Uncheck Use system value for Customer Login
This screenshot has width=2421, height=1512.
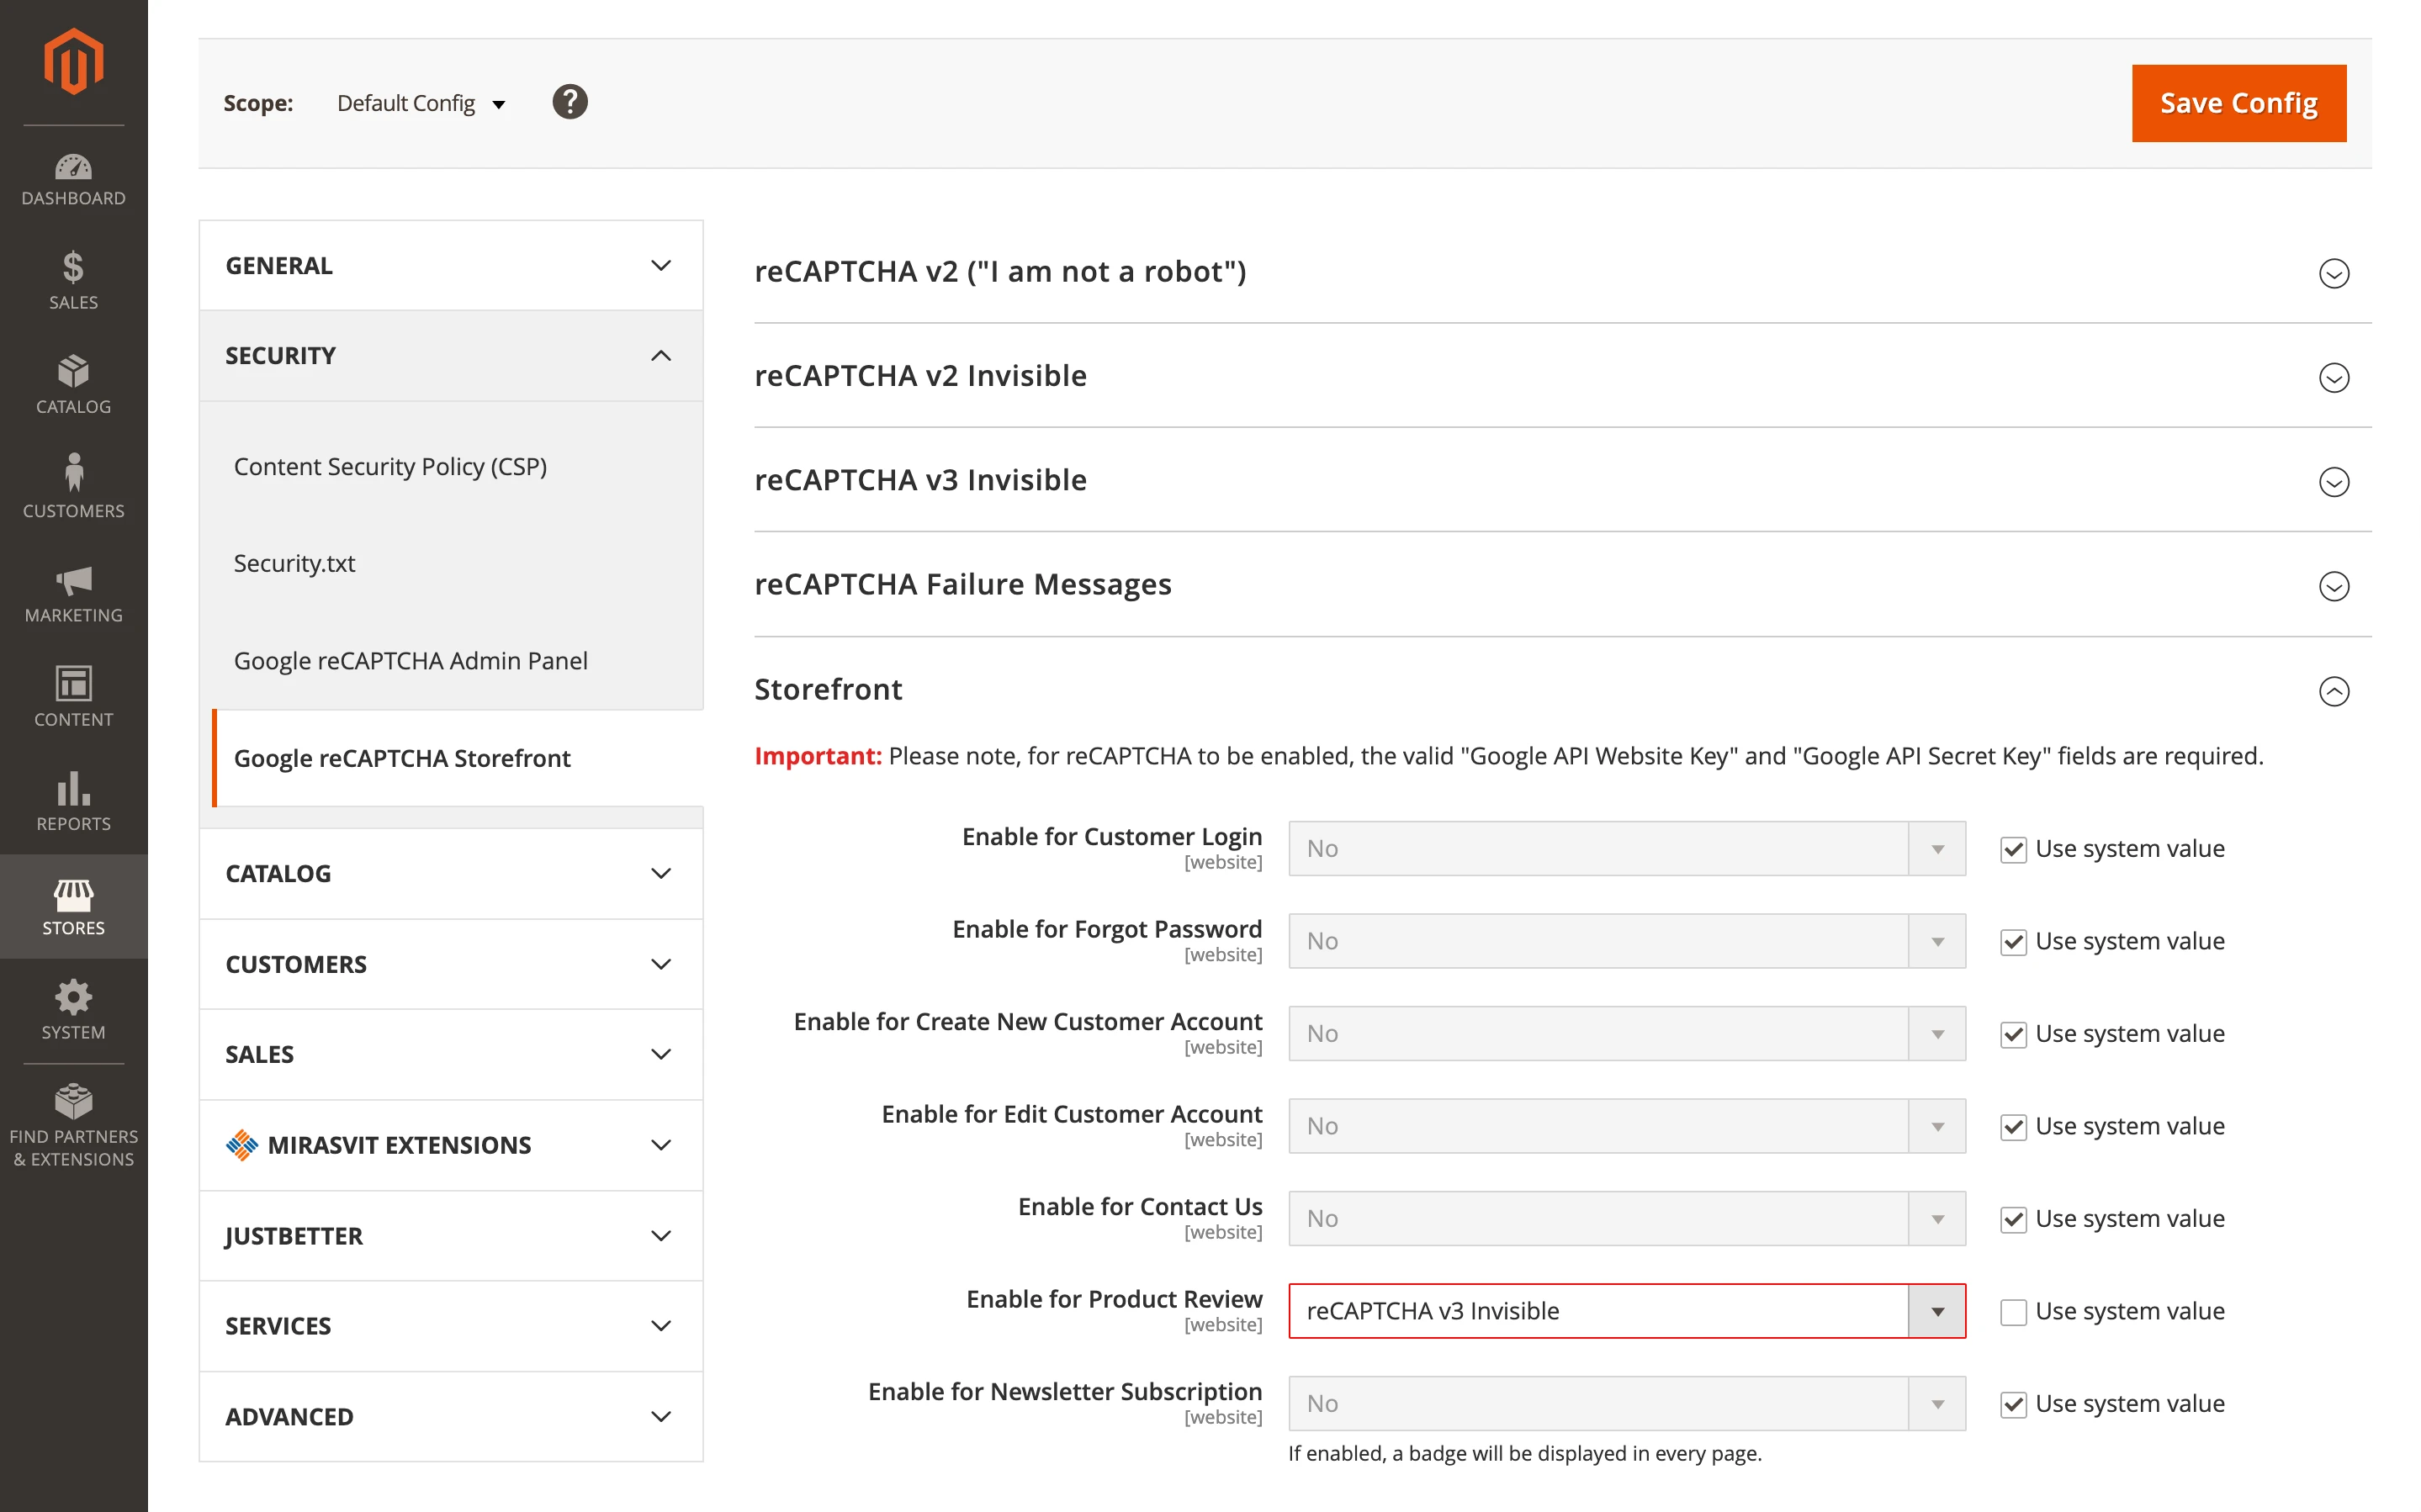[x=2013, y=848]
